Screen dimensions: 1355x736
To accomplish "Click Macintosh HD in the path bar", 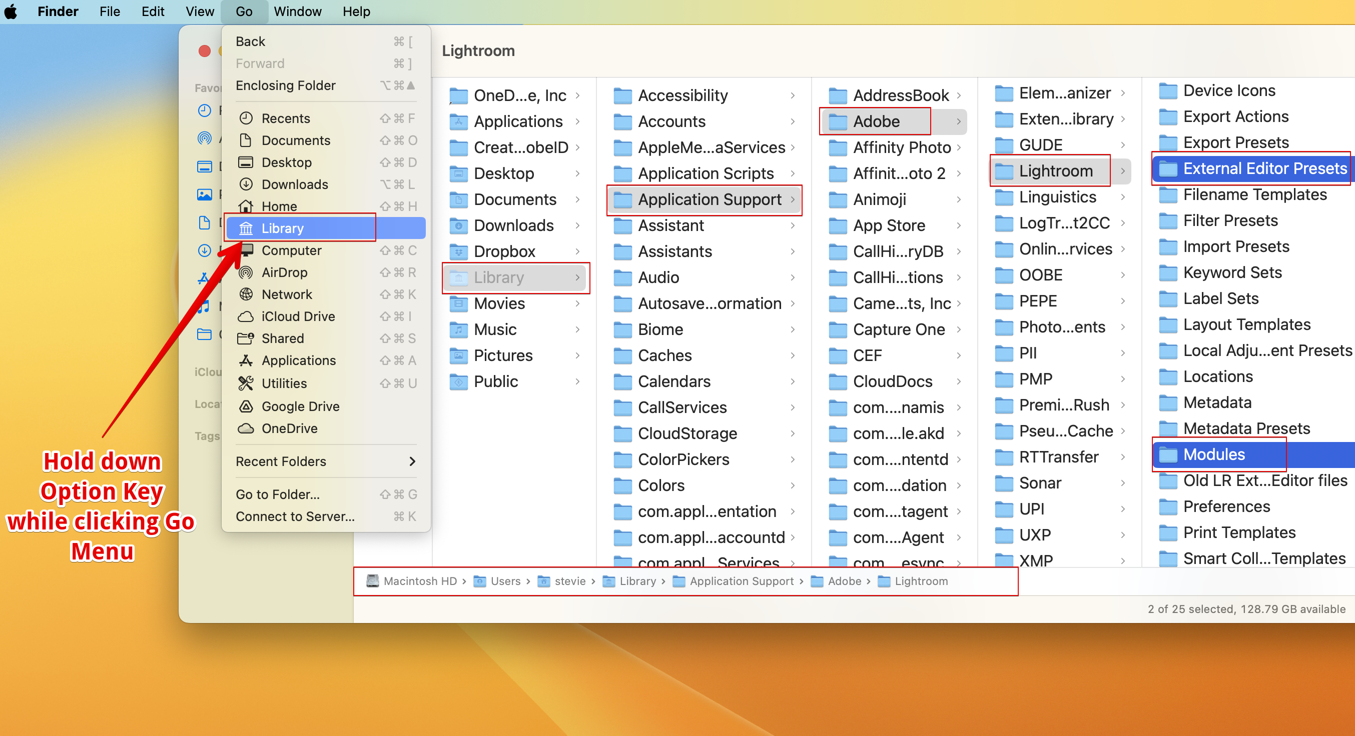I will [411, 581].
